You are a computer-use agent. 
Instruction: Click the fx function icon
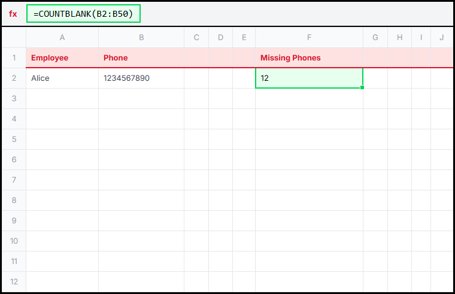point(13,14)
